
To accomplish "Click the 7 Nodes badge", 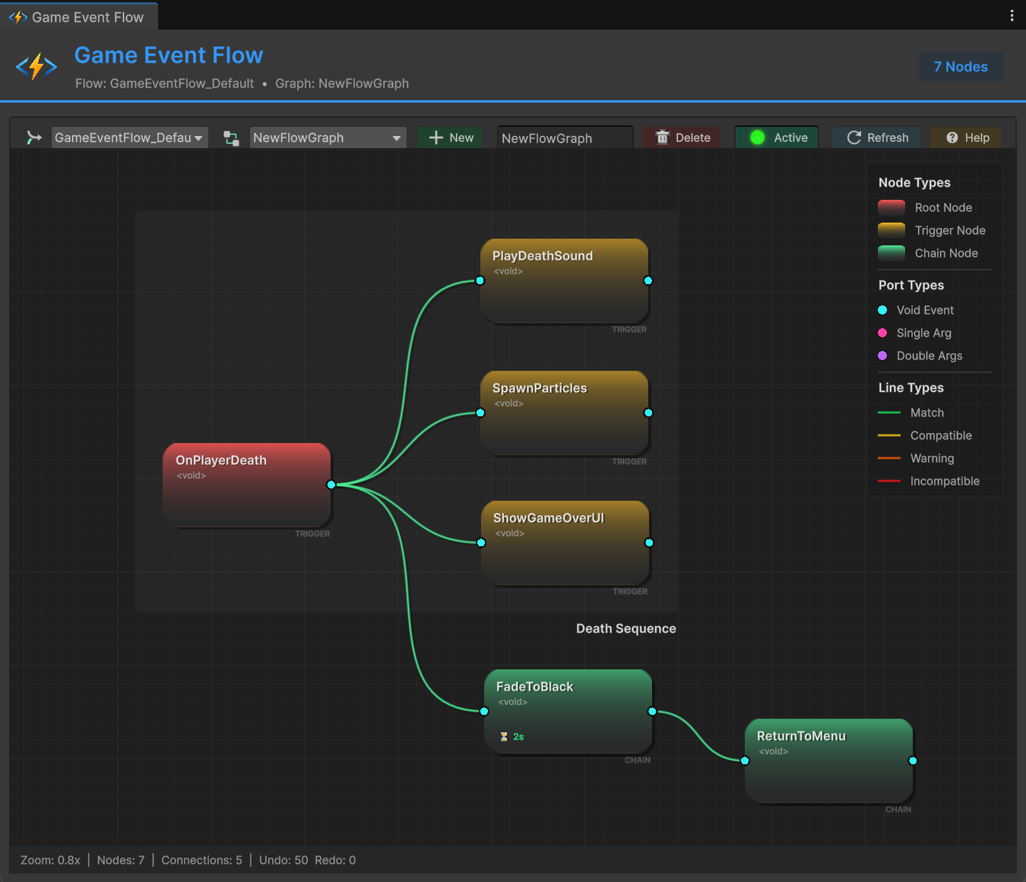I will [x=961, y=66].
